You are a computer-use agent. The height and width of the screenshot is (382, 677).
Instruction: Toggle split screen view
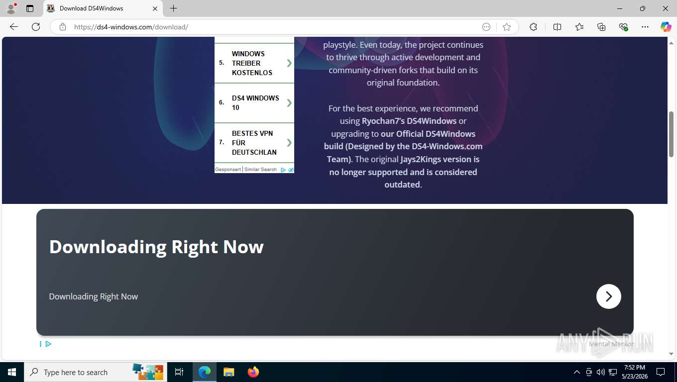[558, 27]
